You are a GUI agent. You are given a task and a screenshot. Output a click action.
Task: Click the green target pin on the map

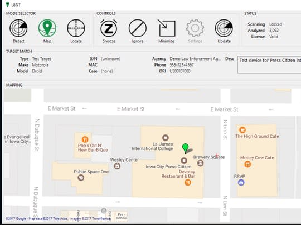pyautogui.click(x=186, y=148)
